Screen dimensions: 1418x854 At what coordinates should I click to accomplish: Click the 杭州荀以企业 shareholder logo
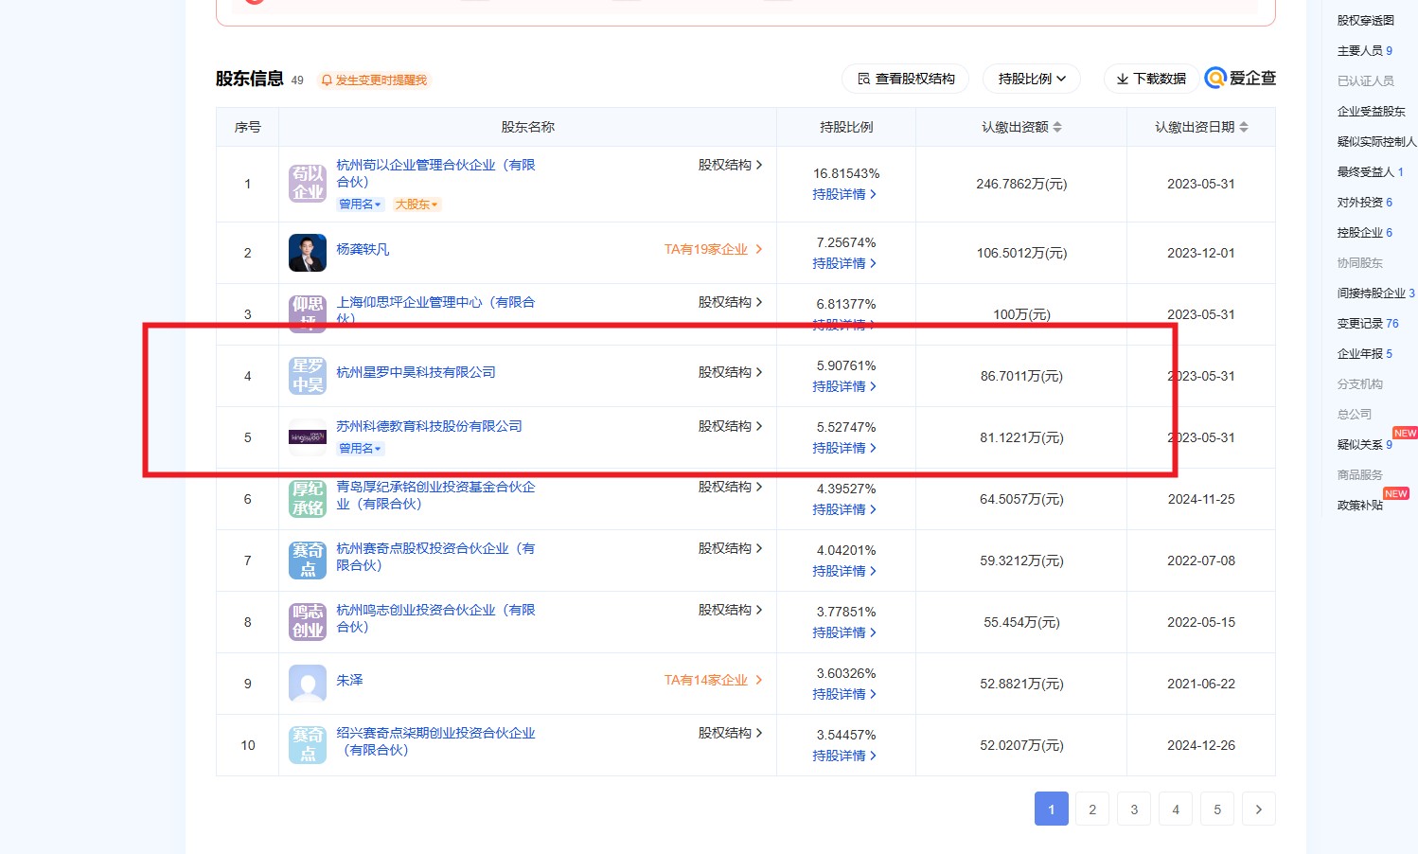point(308,184)
